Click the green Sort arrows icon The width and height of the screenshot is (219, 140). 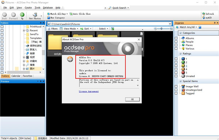(x=82, y=29)
